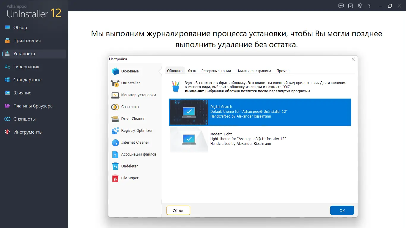
Task: Open Ассоциации файлов settings category
Action: click(136, 154)
